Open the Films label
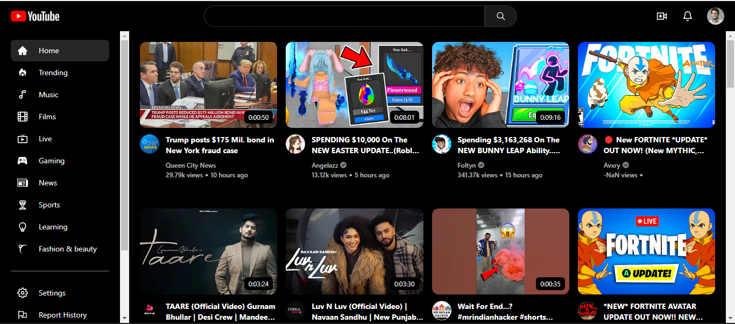The height and width of the screenshot is (324, 735). click(x=47, y=117)
